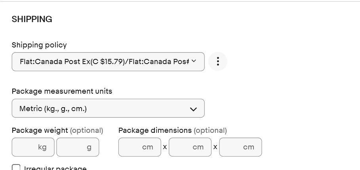Click the Package weight label
This screenshot has height=170, width=360.
click(x=40, y=130)
